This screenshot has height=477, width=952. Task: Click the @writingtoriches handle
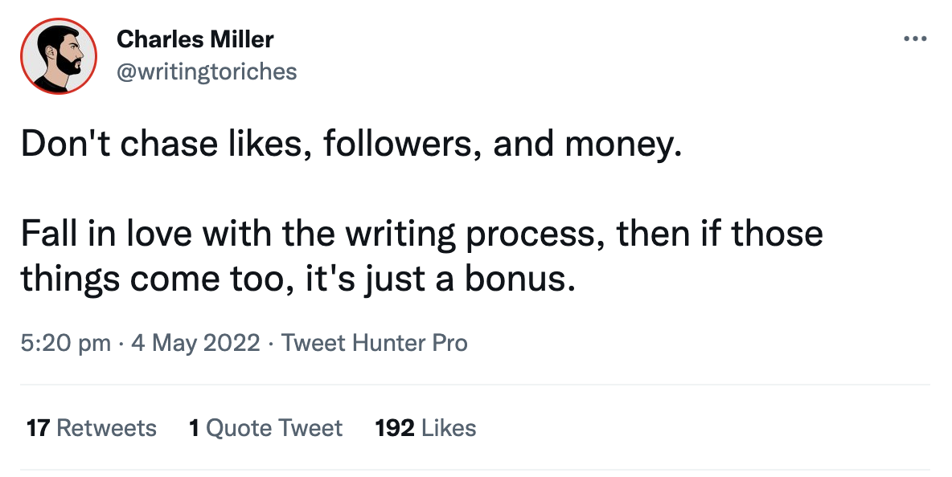pyautogui.click(x=207, y=71)
